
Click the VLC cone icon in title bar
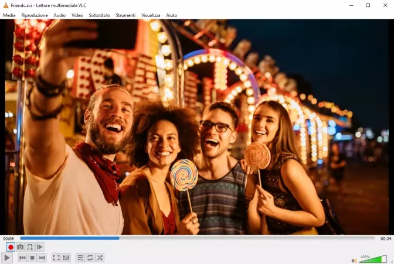(6, 5)
